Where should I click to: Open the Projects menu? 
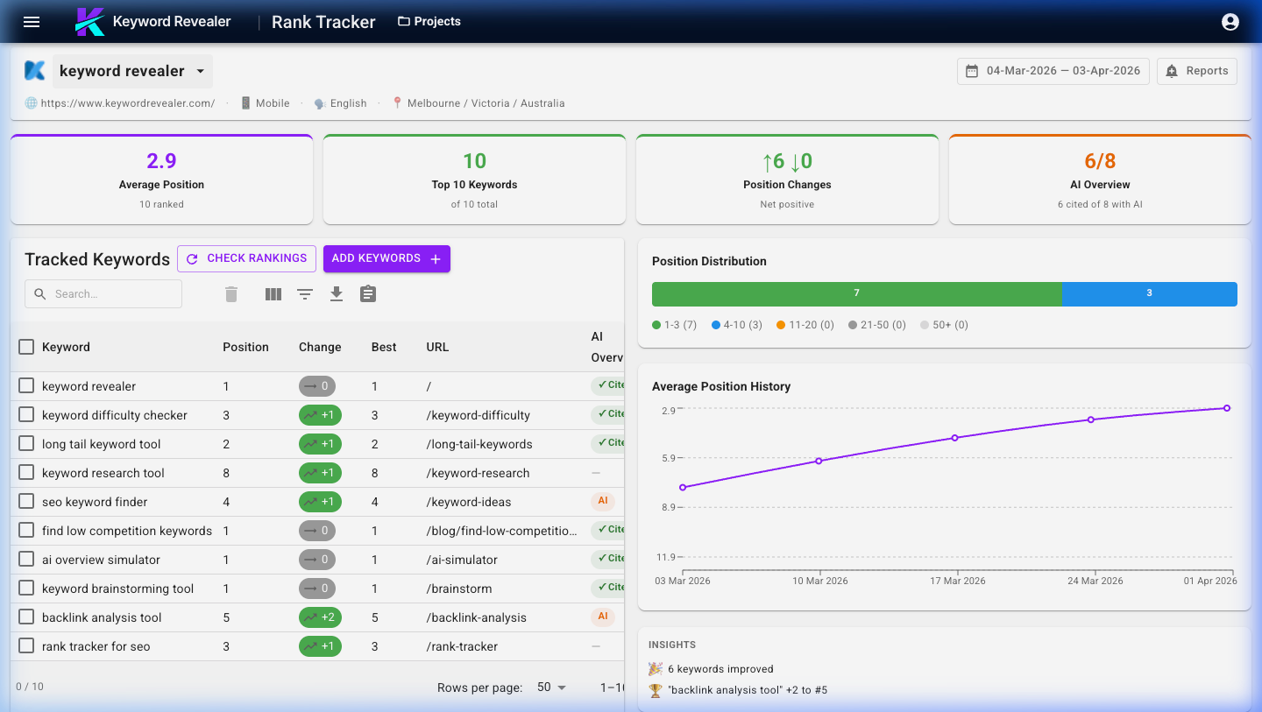point(429,22)
